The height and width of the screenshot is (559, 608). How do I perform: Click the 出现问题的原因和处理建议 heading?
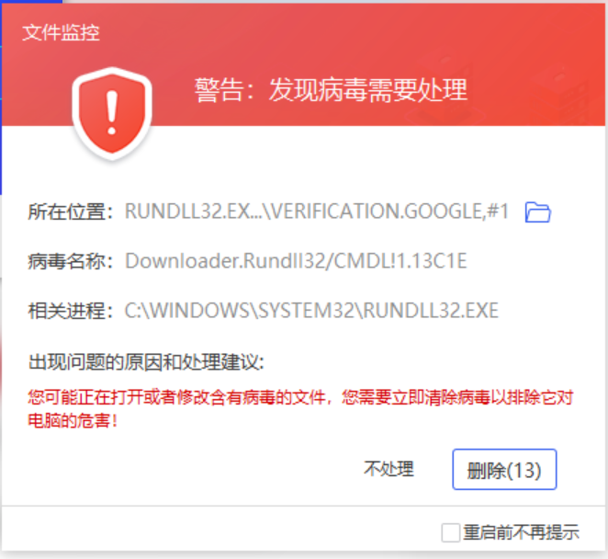coord(146,362)
